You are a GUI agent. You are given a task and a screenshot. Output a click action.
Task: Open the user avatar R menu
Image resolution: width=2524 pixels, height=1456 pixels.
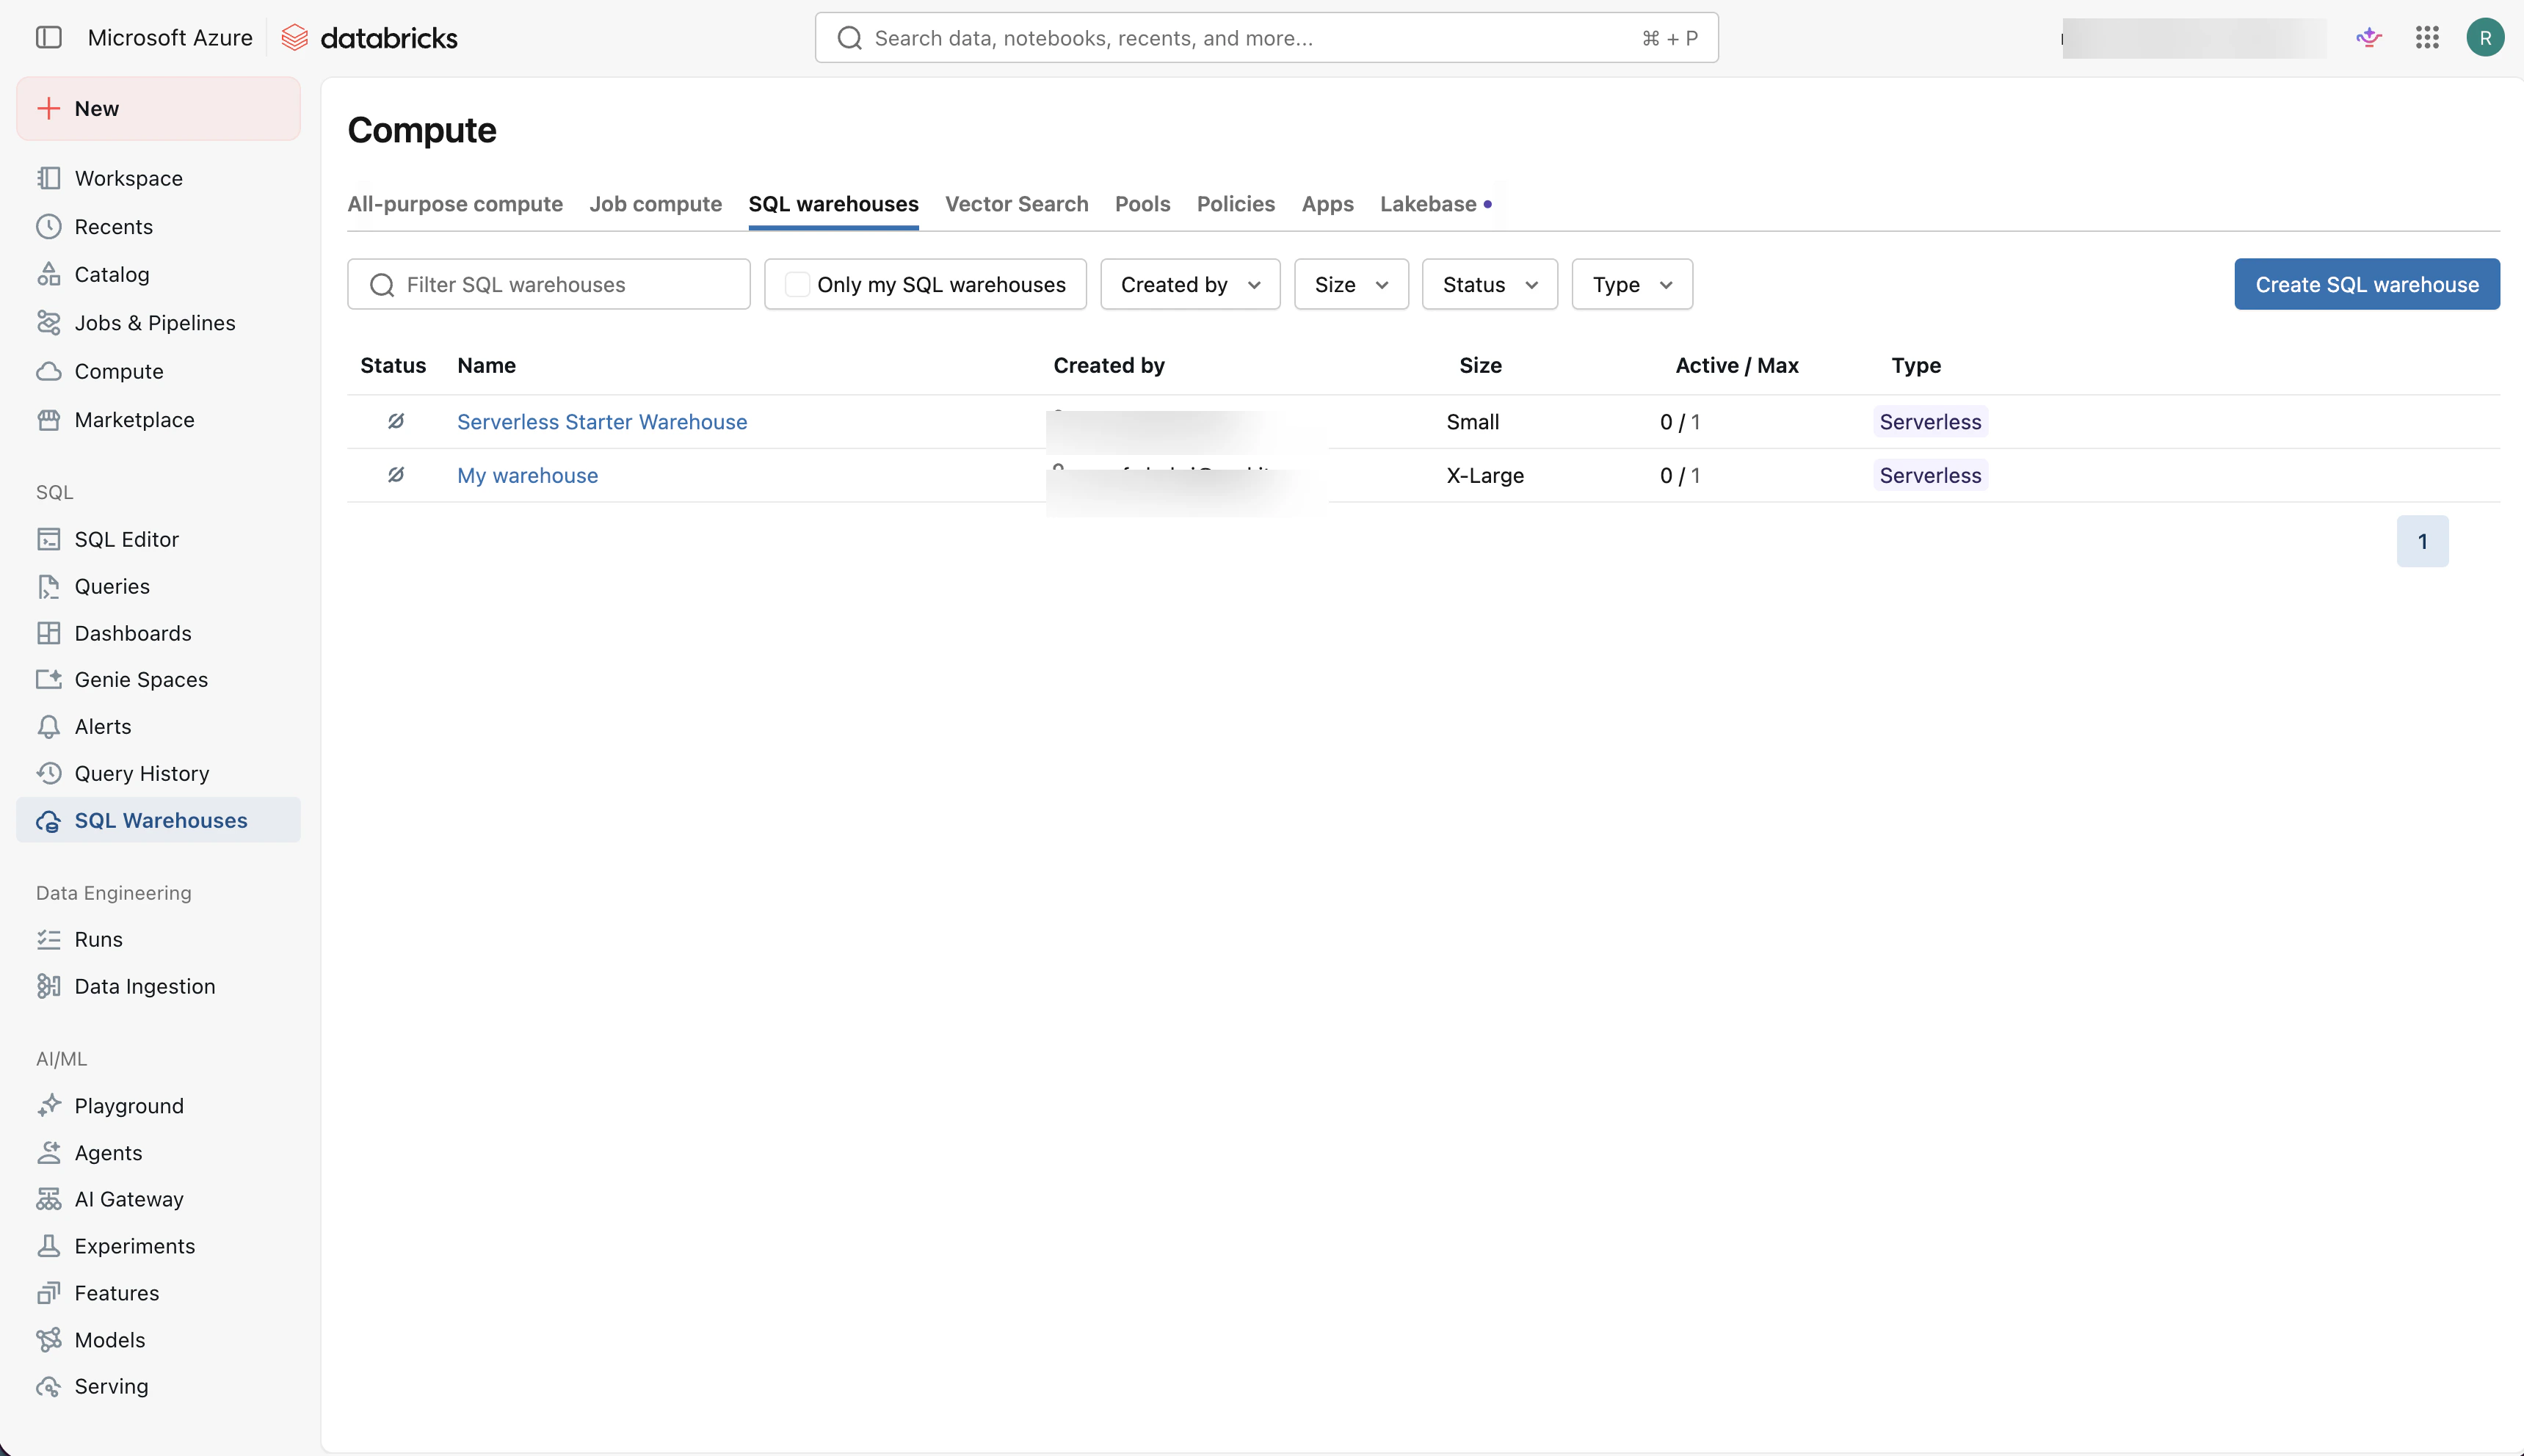2485,38
